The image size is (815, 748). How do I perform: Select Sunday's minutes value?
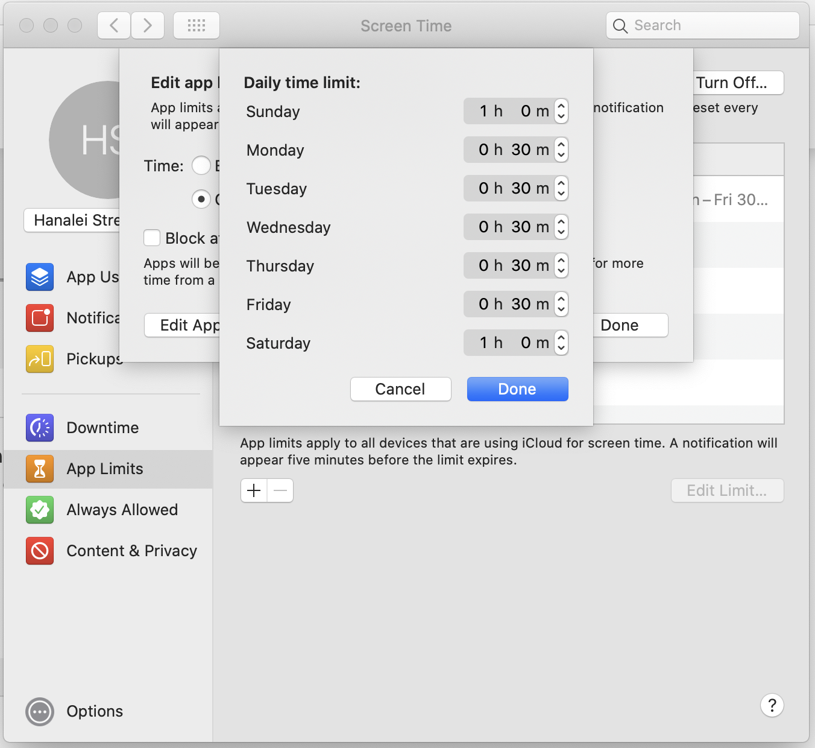point(526,111)
